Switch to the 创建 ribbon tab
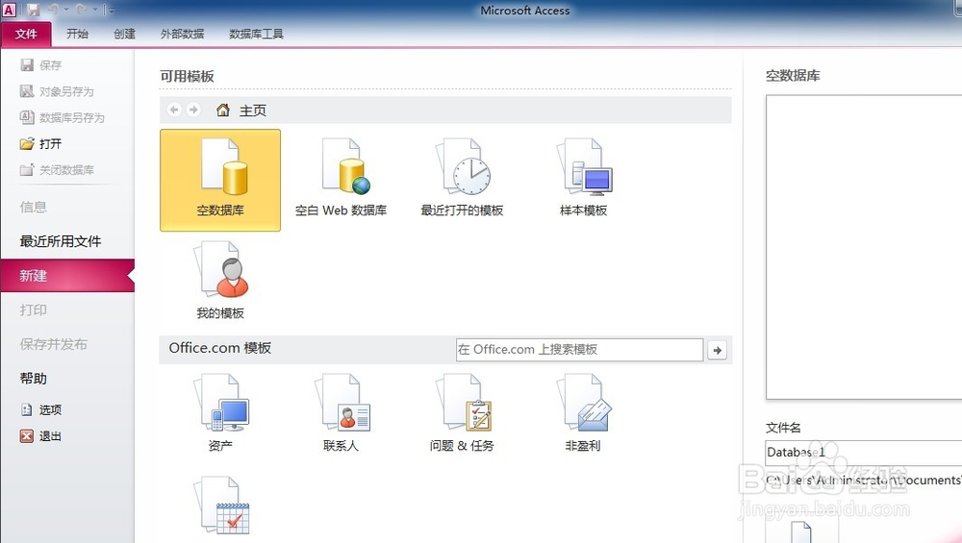Viewport: 962px width, 543px height. (124, 34)
